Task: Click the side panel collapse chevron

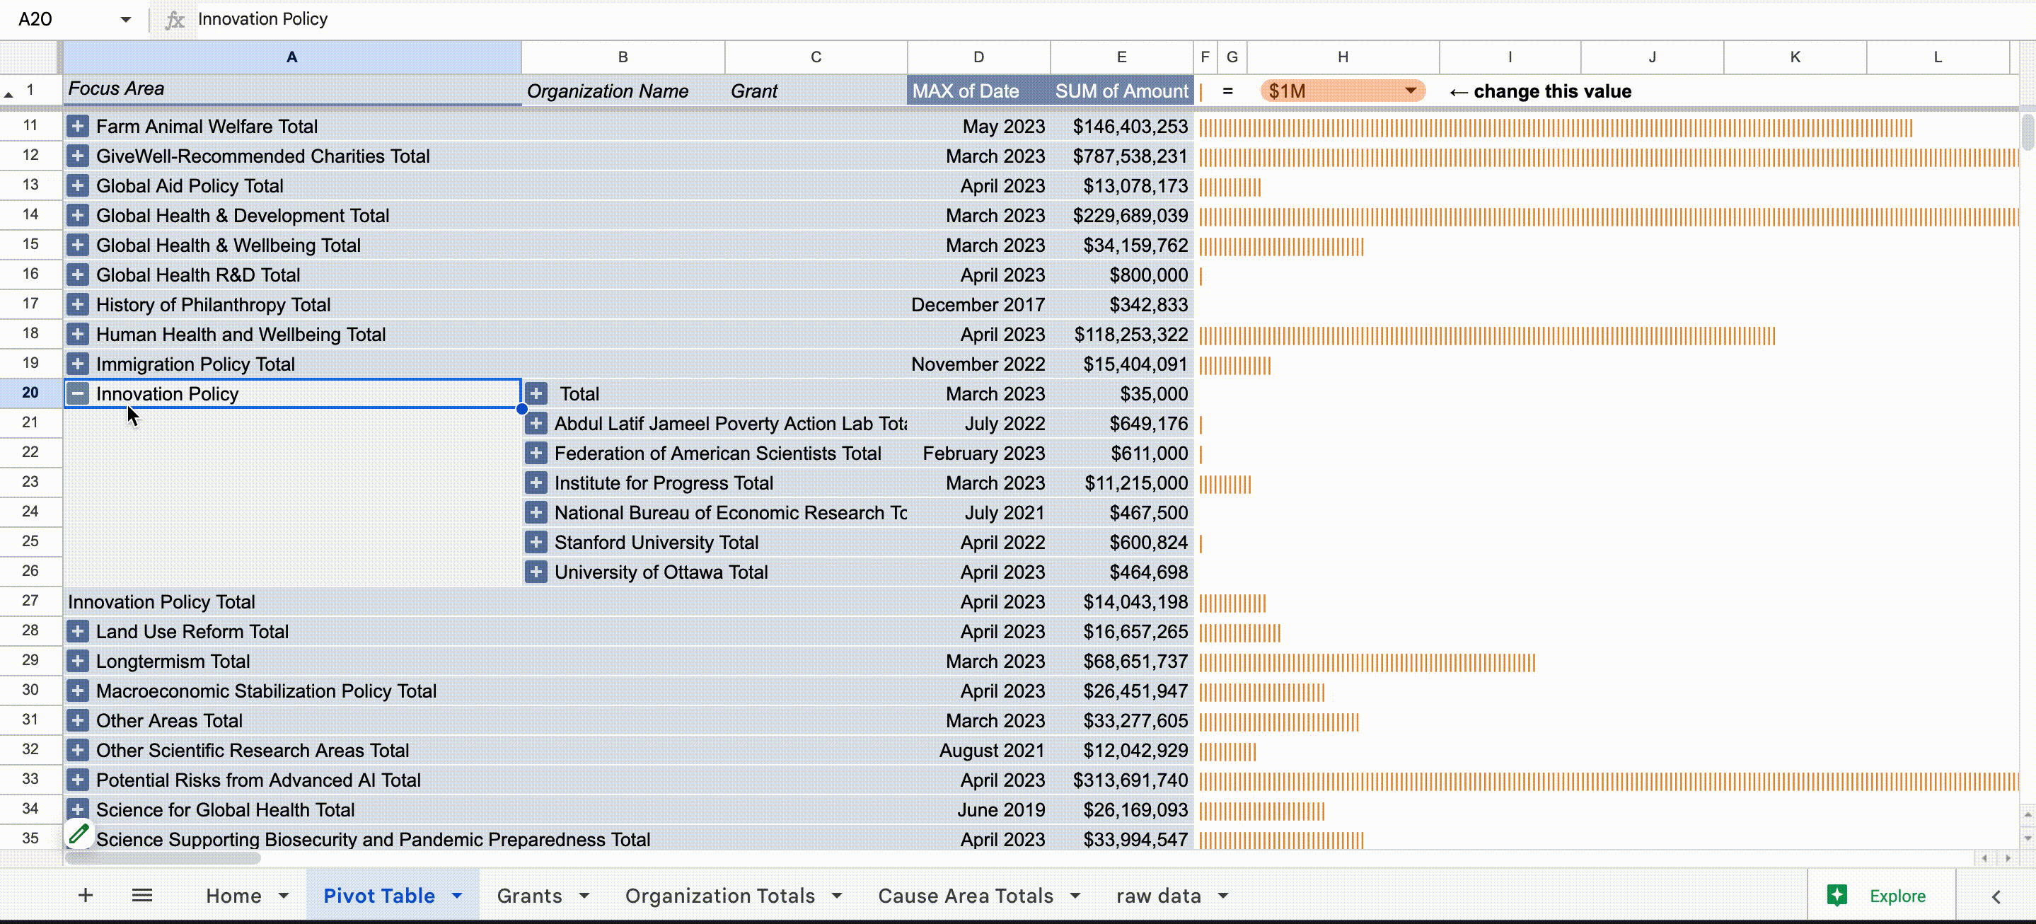Action: [1996, 896]
